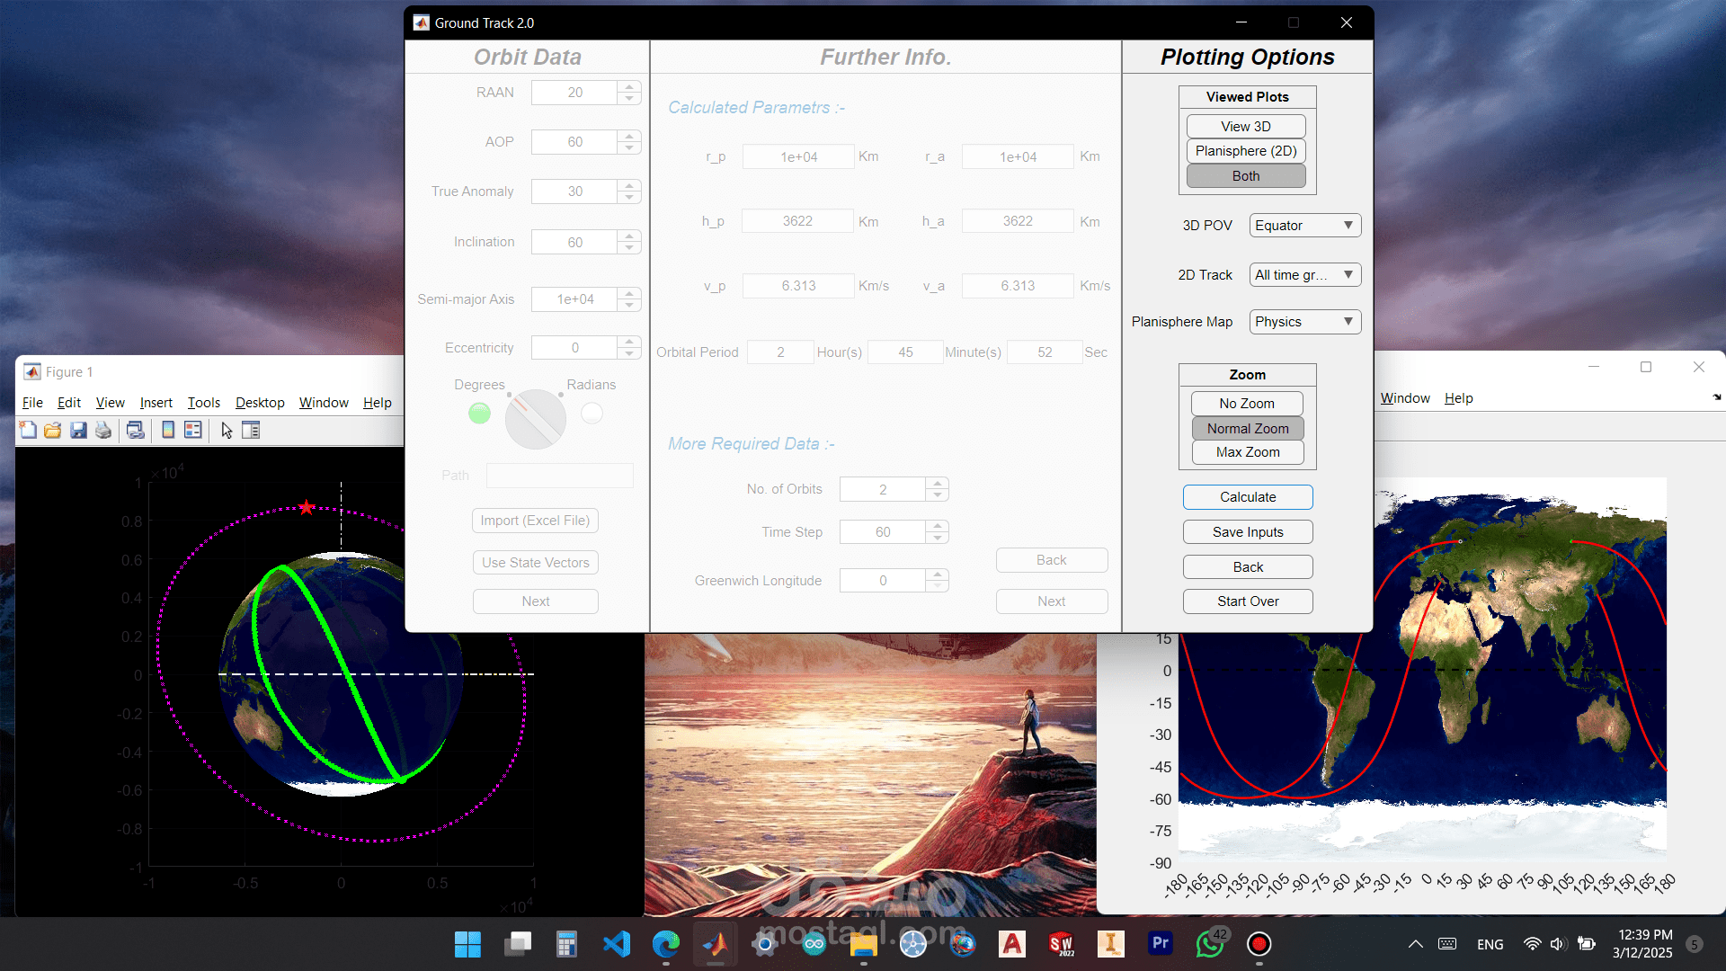
Task: Open the 3D POV Equator dropdown
Action: (x=1304, y=226)
